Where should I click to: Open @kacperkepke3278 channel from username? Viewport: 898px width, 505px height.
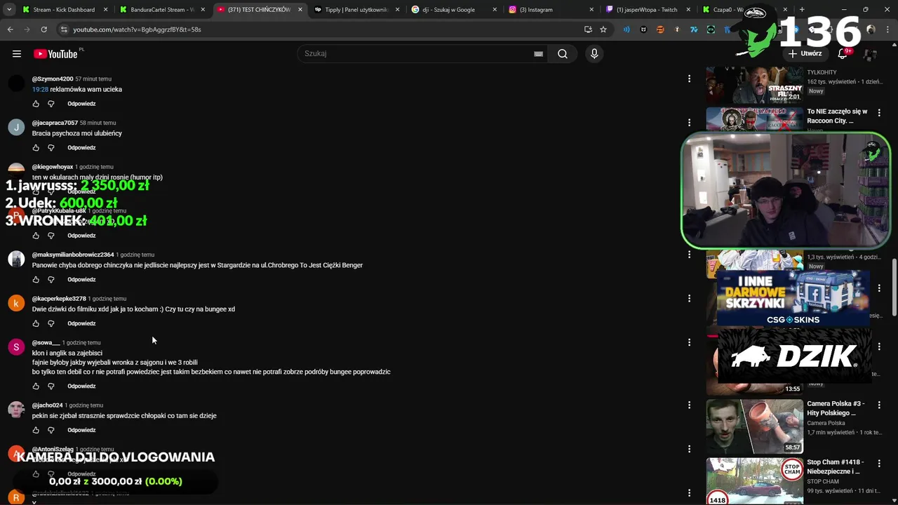(x=59, y=299)
